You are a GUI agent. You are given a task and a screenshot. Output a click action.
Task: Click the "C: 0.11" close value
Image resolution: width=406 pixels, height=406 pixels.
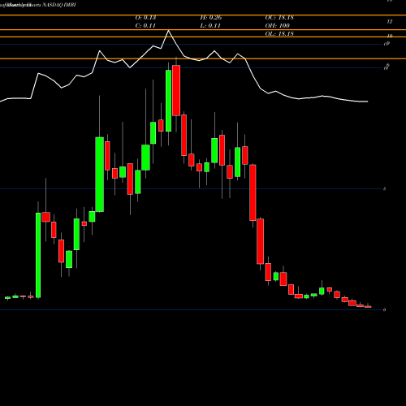pos(145,26)
